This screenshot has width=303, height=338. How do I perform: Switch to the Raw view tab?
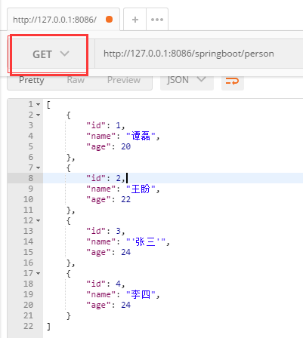[x=76, y=80]
